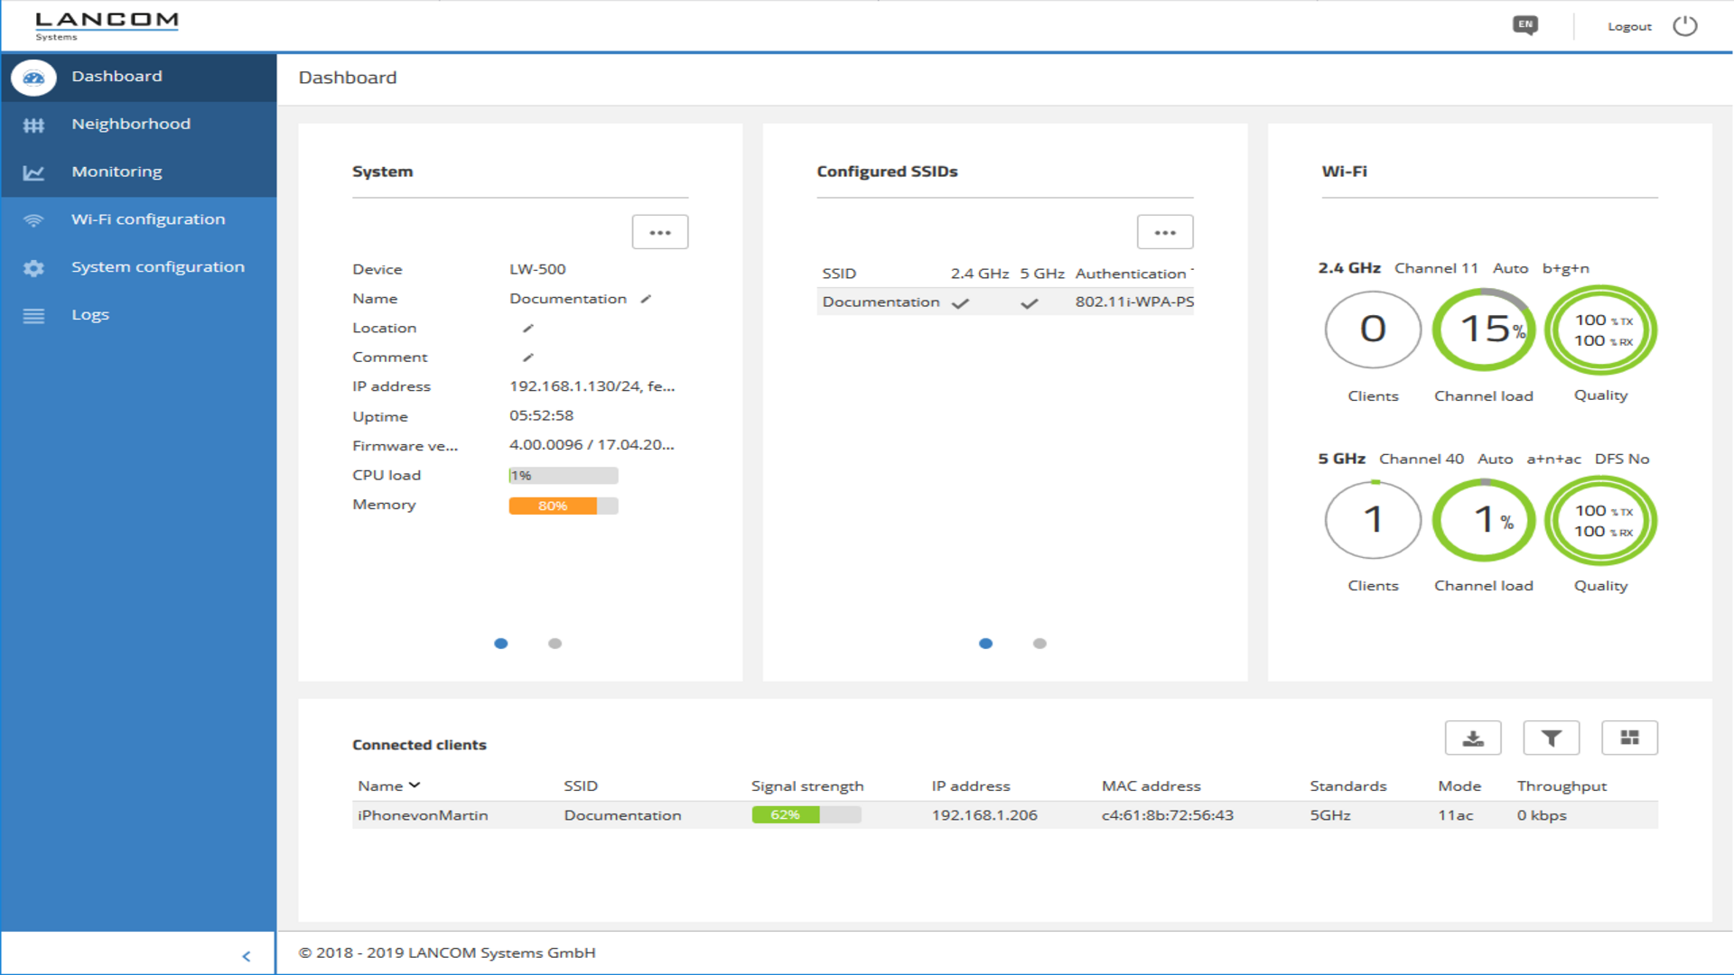Select second page dot in Configured SSIDs
Image resolution: width=1734 pixels, height=975 pixels.
pos(1039,644)
